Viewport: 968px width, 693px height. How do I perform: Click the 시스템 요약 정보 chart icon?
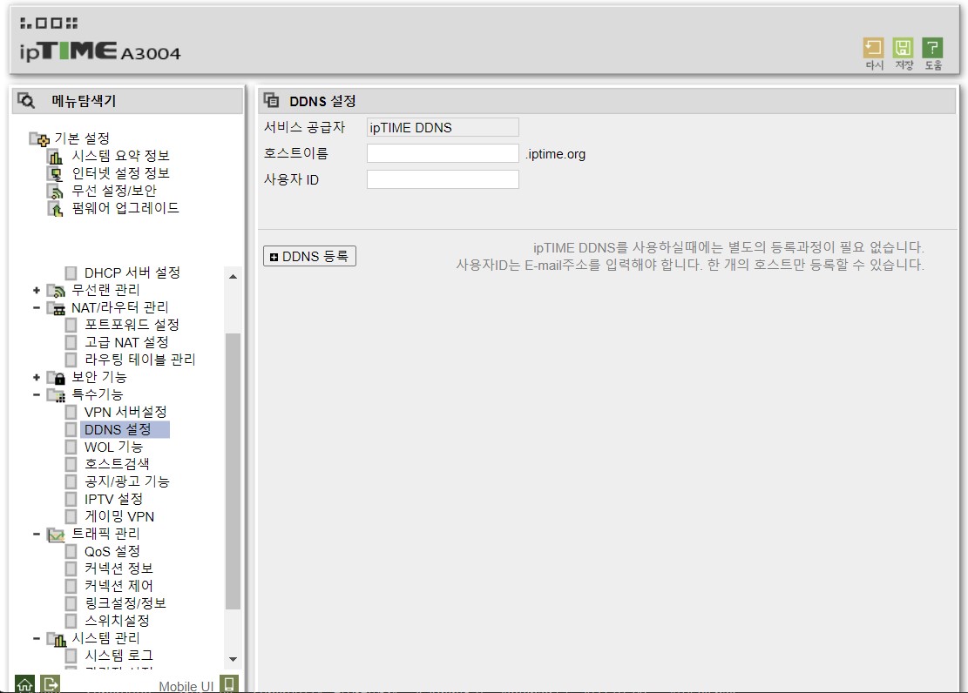(56, 157)
